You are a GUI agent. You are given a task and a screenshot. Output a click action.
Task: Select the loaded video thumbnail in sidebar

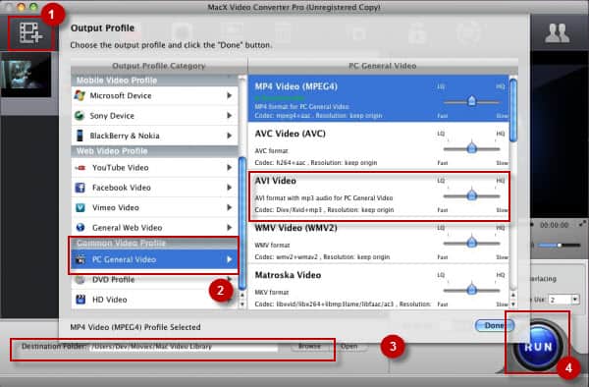coord(26,75)
